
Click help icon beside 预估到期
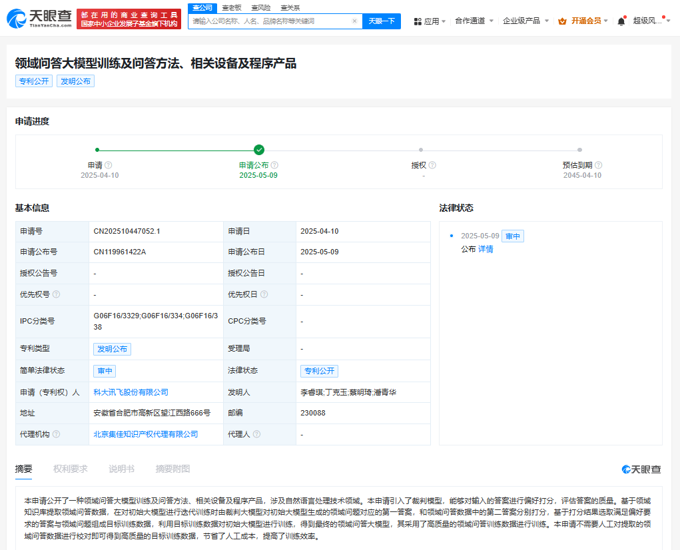coord(598,165)
